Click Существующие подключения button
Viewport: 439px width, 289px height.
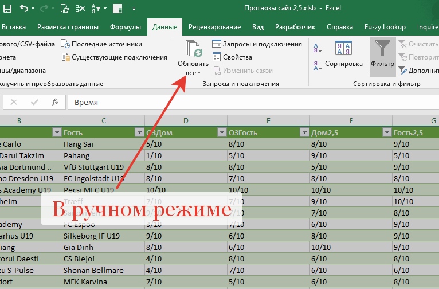point(114,57)
